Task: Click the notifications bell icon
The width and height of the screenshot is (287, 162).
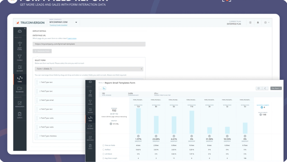Action: (x=258, y=23)
